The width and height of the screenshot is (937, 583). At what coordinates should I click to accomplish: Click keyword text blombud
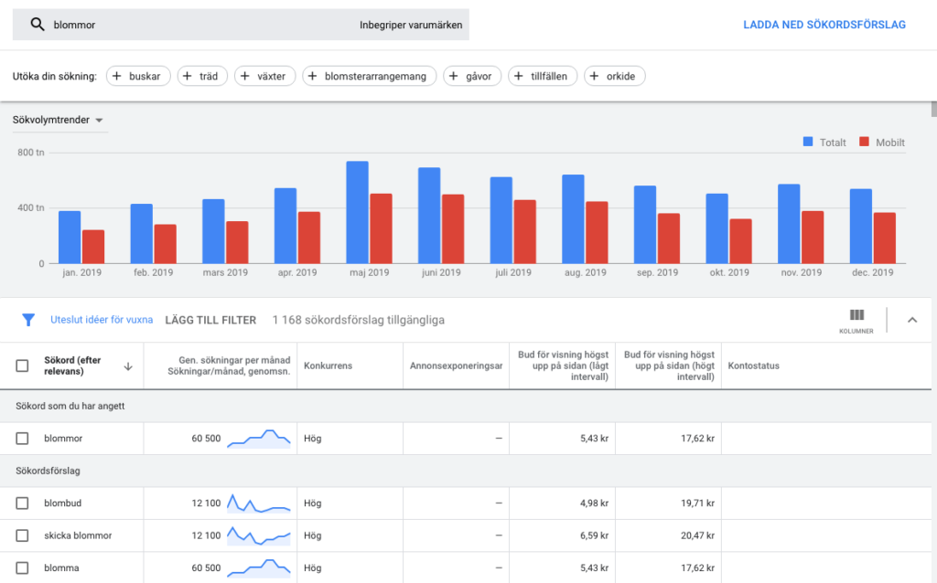click(63, 503)
